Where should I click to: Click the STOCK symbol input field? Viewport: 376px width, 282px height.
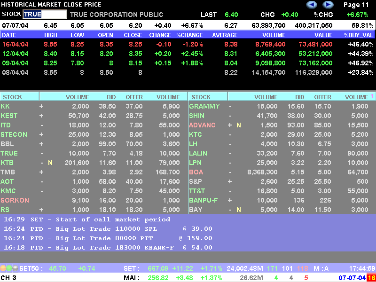[x=45, y=15]
